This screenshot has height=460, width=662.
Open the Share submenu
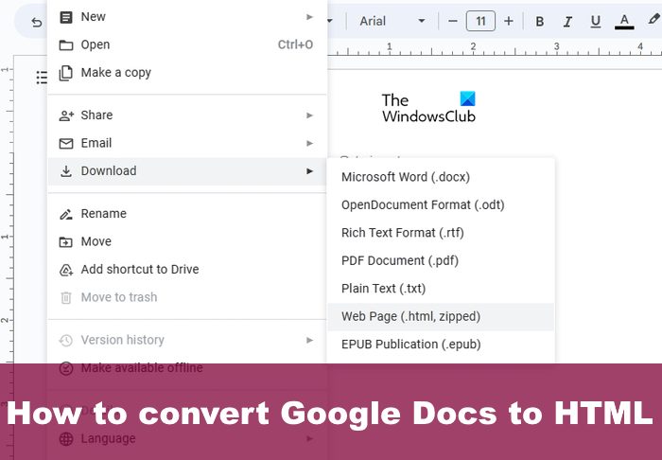click(187, 115)
